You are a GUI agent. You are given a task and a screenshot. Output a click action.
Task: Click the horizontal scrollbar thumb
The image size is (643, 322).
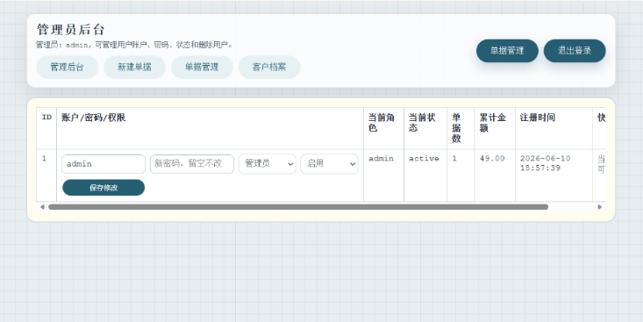(298, 207)
